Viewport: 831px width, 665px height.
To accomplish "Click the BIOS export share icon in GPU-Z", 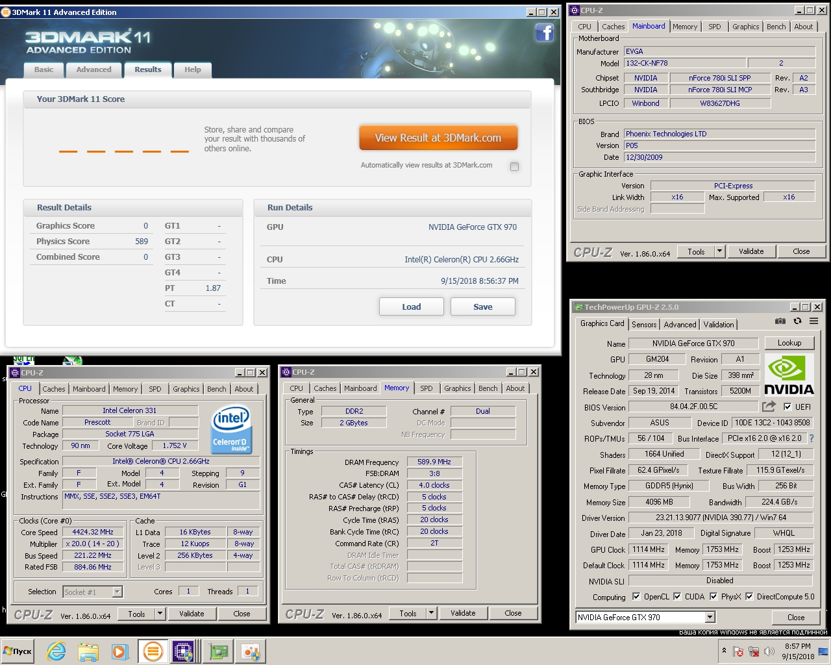I will (769, 407).
